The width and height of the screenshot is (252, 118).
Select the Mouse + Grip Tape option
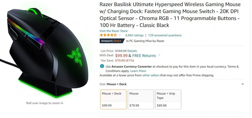pos(168,99)
